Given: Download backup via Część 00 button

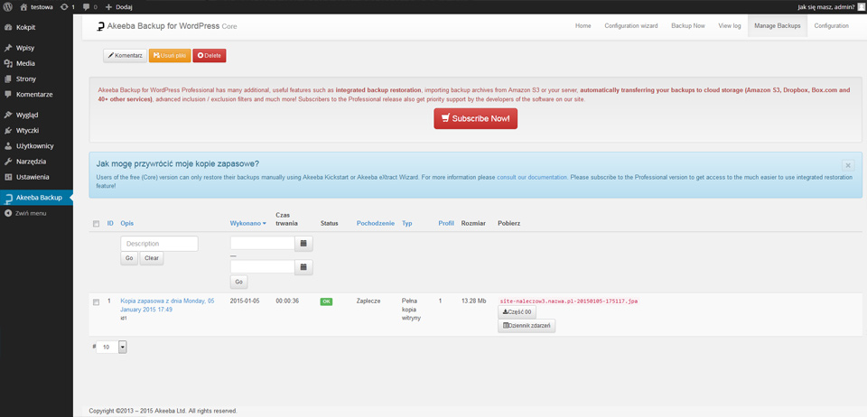Looking at the screenshot, I should point(517,312).
